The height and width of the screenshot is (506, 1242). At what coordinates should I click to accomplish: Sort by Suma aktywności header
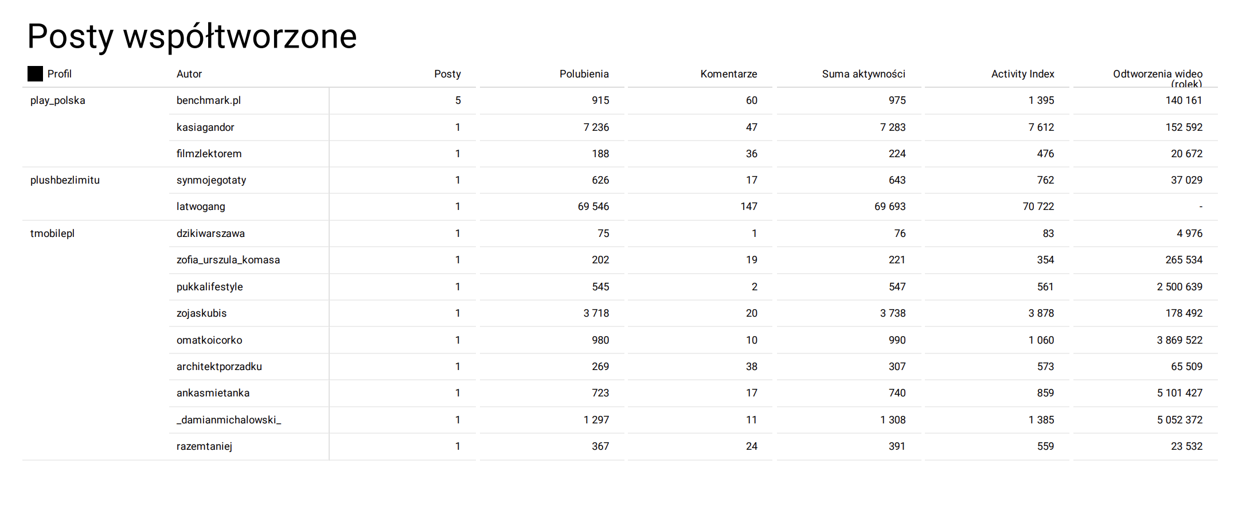click(x=863, y=74)
